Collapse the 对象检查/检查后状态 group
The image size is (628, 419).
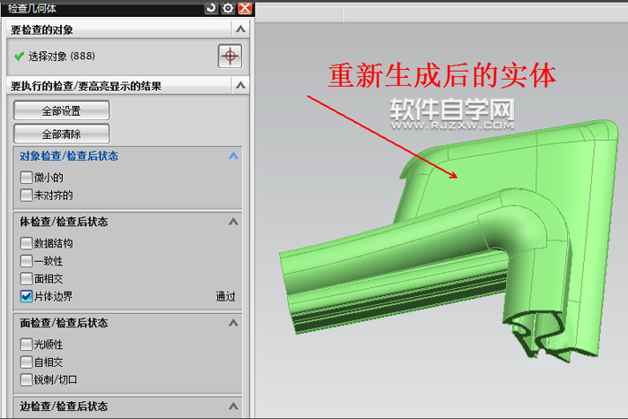pos(233,156)
